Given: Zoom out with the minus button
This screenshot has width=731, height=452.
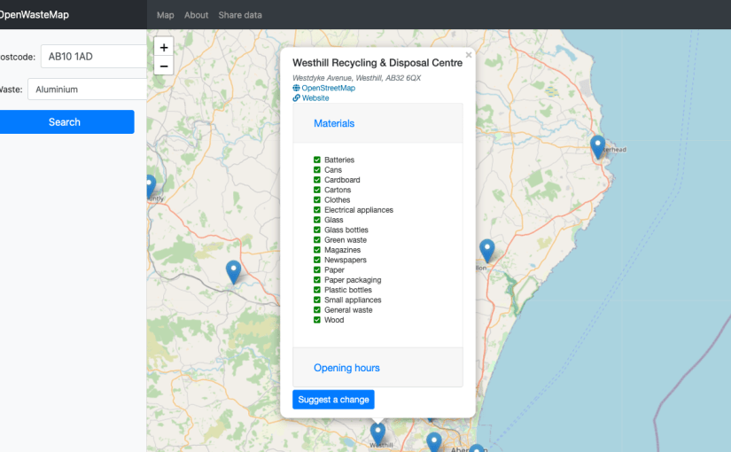Looking at the screenshot, I should point(163,66).
